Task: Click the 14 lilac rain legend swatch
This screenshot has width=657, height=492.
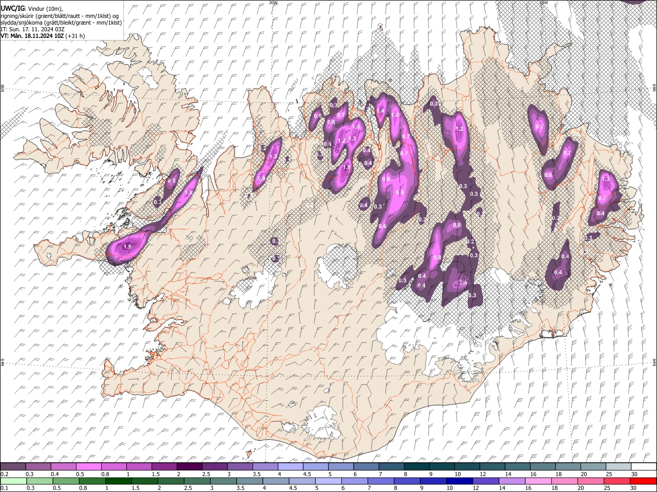Action: pyautogui.click(x=512, y=481)
